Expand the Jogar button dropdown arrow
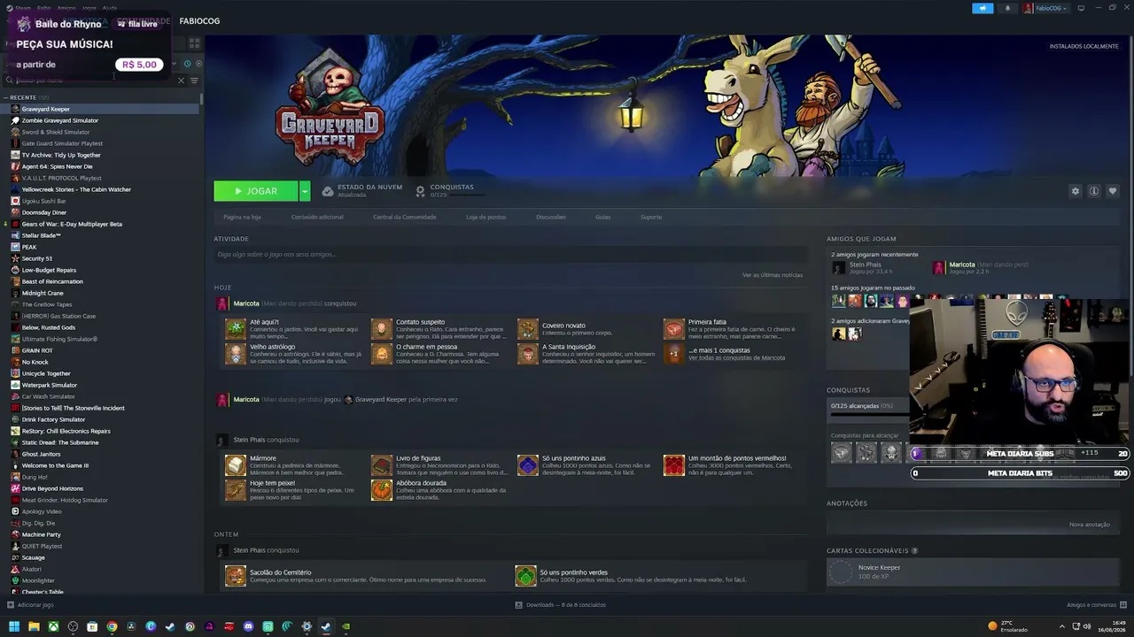The width and height of the screenshot is (1134, 637). 305,191
